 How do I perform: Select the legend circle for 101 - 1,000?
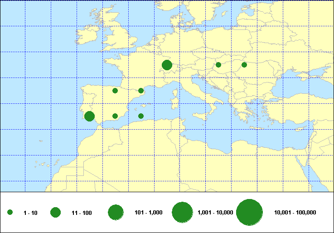[x=116, y=212]
